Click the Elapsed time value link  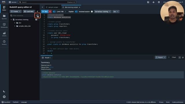[51, 67]
